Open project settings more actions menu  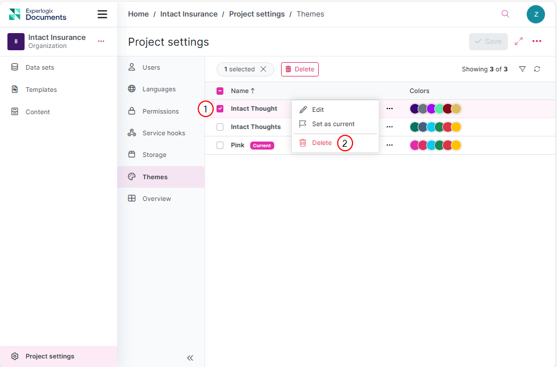point(536,41)
